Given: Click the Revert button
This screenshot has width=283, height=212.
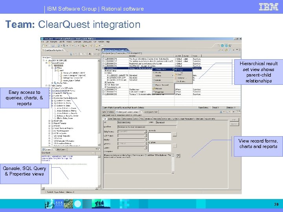Looking at the screenshot, I should 234,124.
